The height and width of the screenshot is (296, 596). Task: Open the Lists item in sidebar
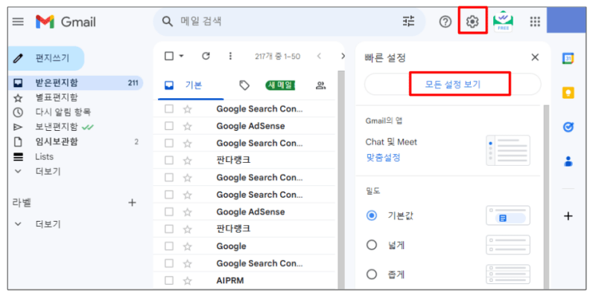44,157
